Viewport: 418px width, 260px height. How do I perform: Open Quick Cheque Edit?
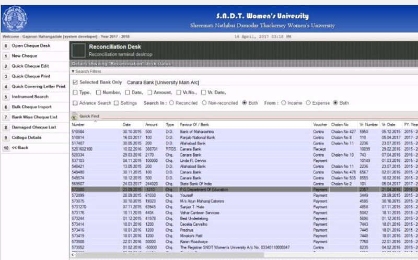[x=35, y=66]
